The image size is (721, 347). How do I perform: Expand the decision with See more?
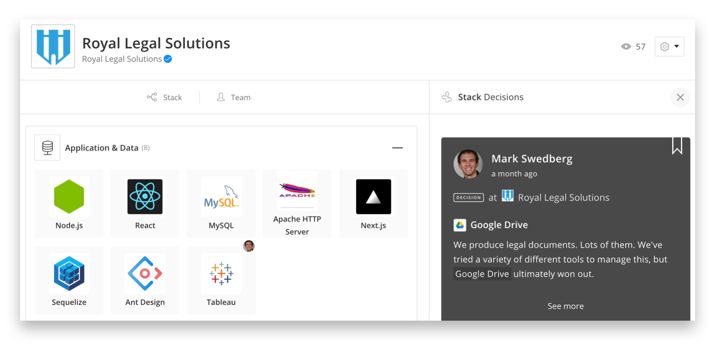566,306
